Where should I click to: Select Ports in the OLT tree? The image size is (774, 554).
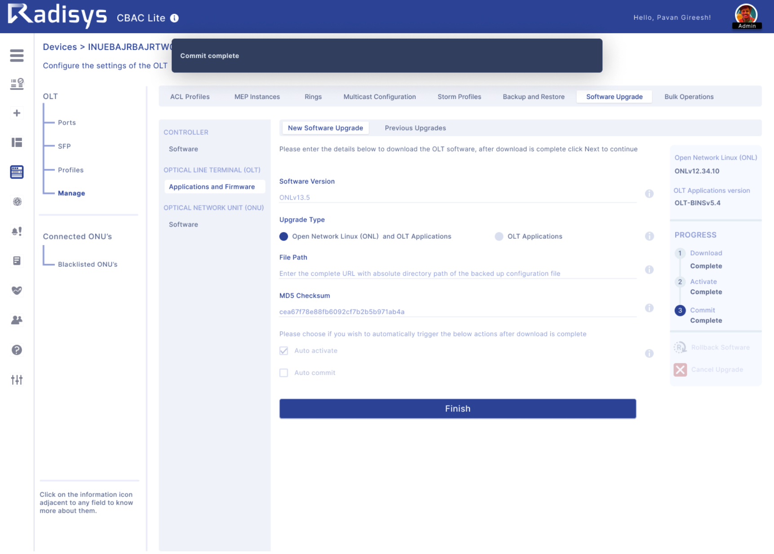67,123
